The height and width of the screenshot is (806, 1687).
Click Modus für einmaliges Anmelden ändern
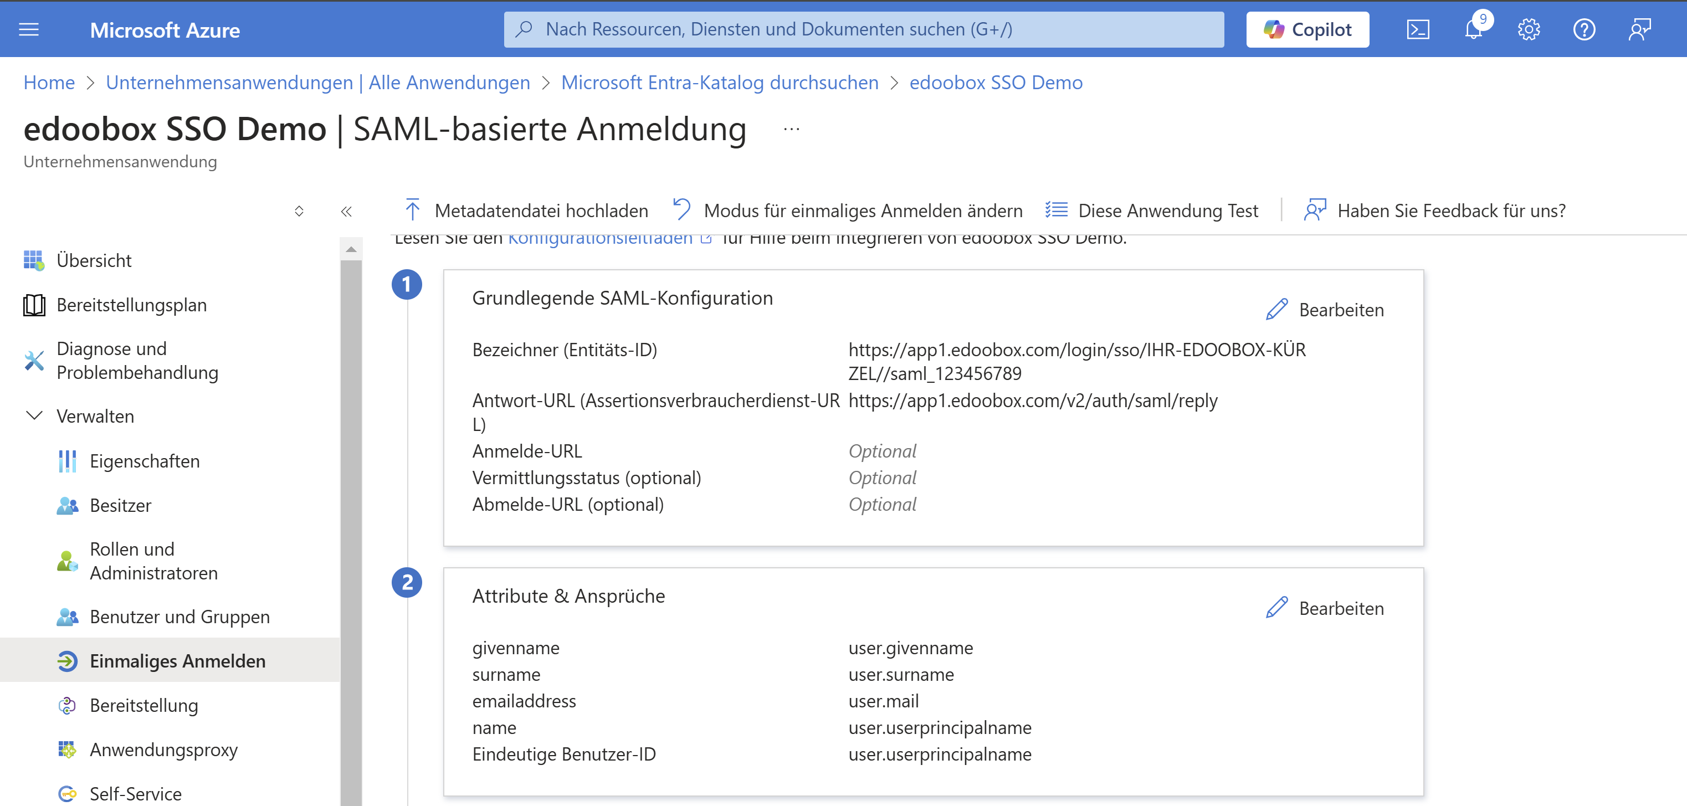[848, 211]
